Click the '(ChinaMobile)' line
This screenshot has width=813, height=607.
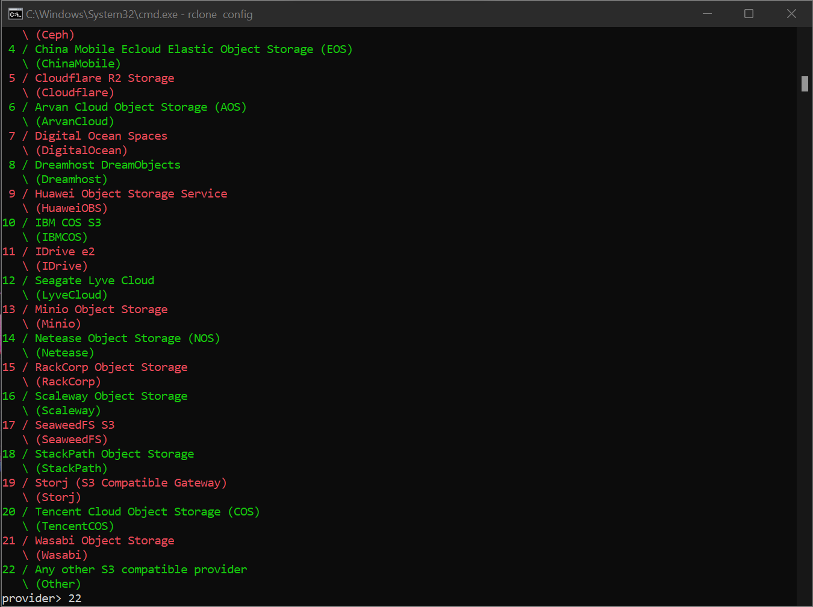pyautogui.click(x=78, y=64)
